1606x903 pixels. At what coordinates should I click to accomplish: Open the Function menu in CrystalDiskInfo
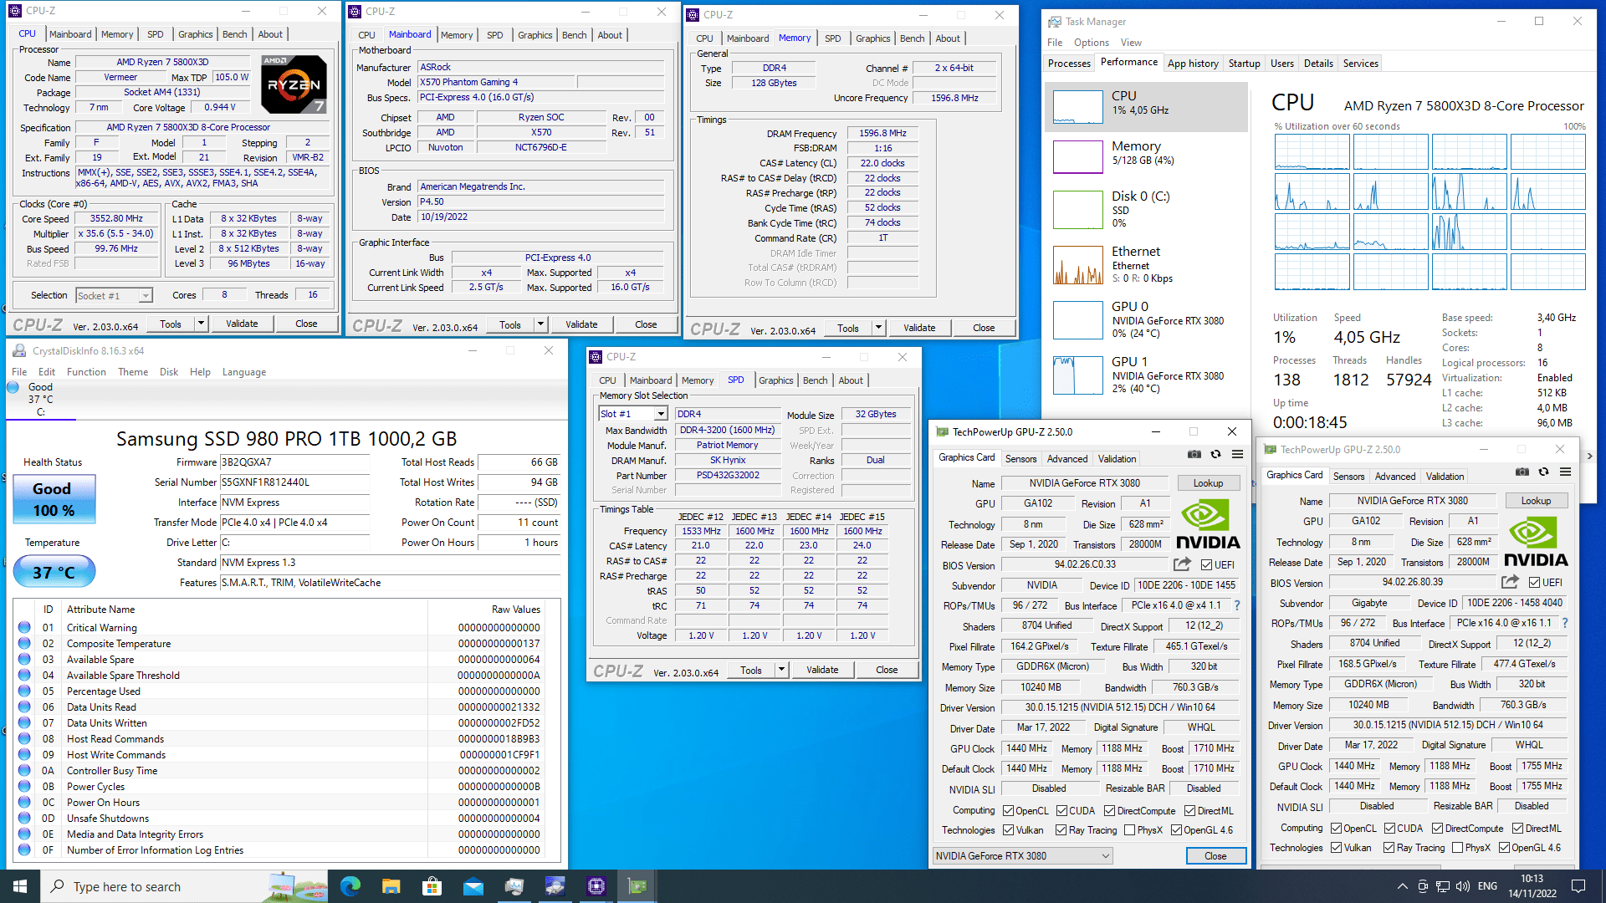pyautogui.click(x=86, y=372)
